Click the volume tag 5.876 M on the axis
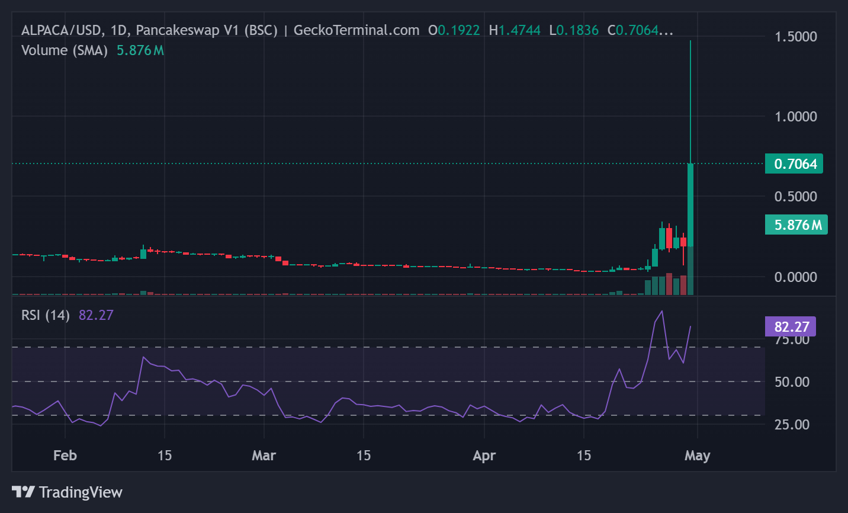 (796, 225)
